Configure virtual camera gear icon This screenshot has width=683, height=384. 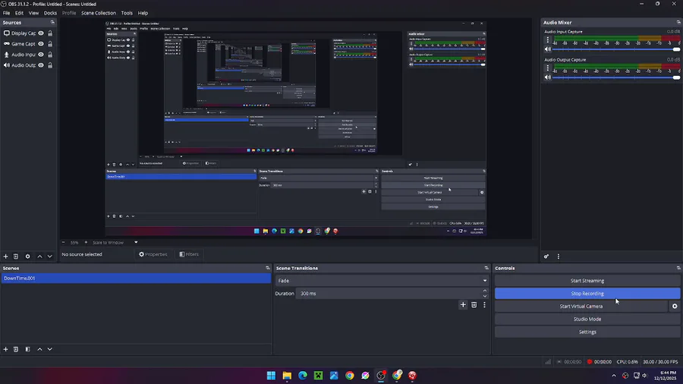[x=675, y=306]
